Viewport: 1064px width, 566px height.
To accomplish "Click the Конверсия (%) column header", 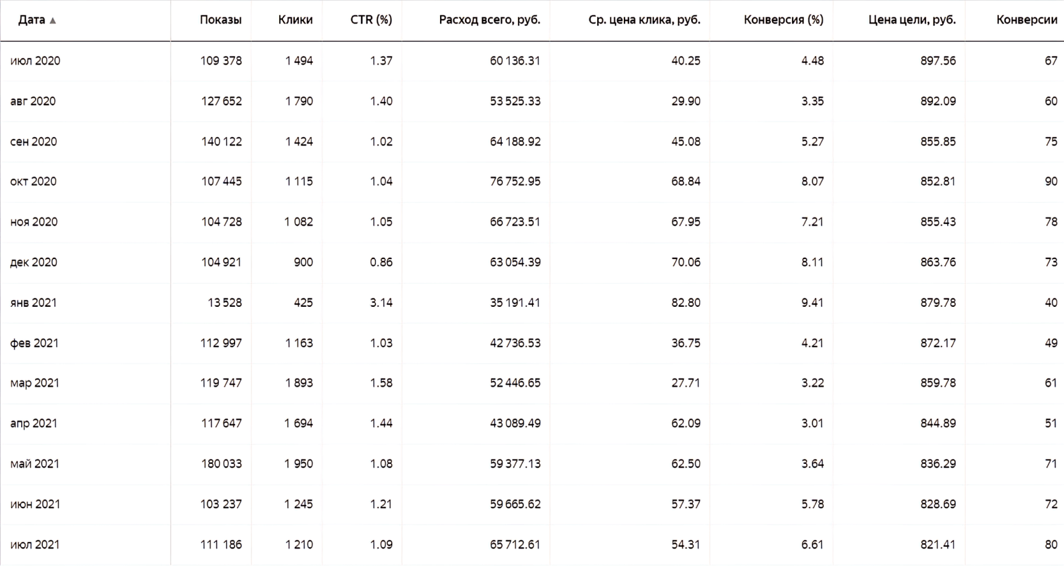I will 783,20.
